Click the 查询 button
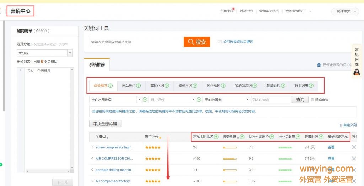Image resolution: width=364 pixels, height=186 pixels. [x=300, y=100]
